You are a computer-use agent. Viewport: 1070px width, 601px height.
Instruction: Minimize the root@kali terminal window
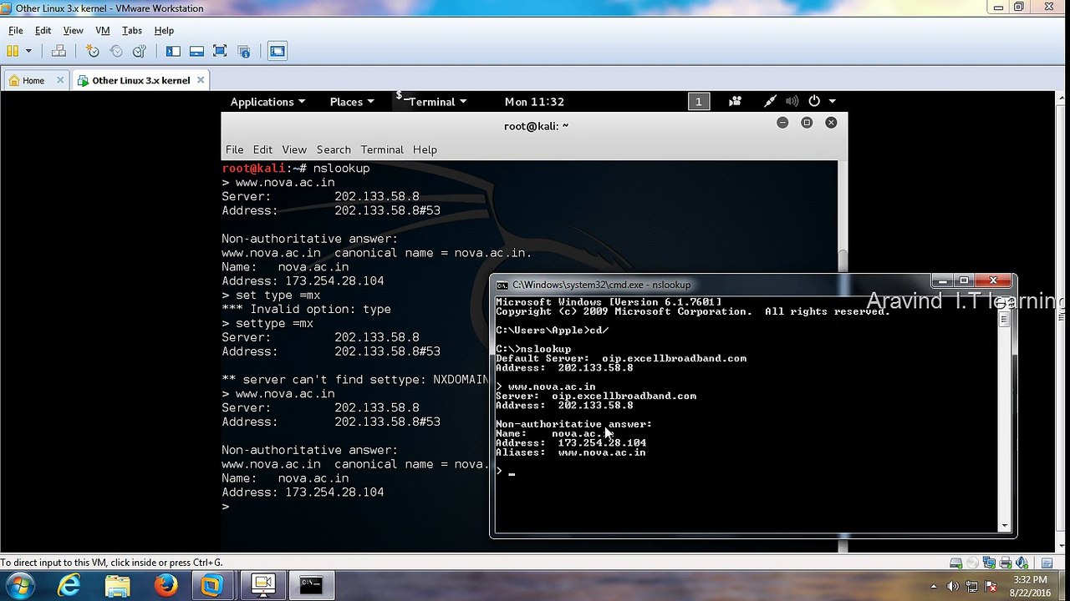[x=782, y=123]
